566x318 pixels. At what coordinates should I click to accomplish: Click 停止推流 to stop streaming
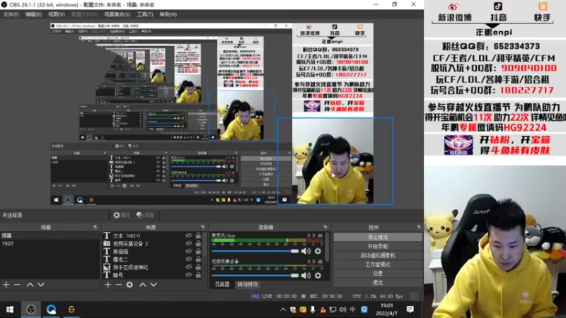pyautogui.click(x=378, y=237)
